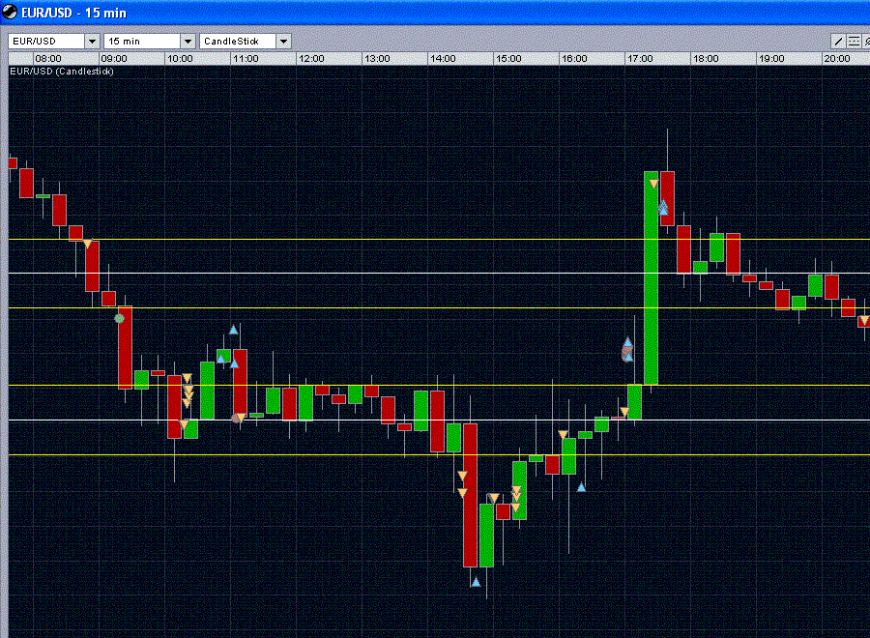
Task: Click topmost blue triangle marker above 11:00 candles
Action: (234, 330)
